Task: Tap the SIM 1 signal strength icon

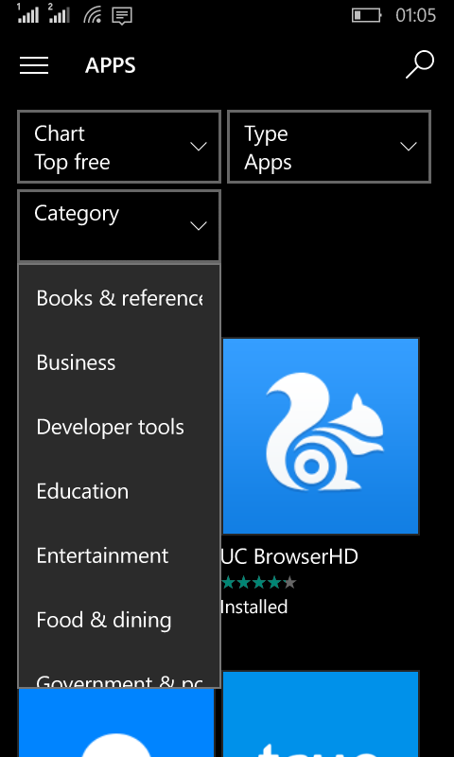Action: coord(28,13)
